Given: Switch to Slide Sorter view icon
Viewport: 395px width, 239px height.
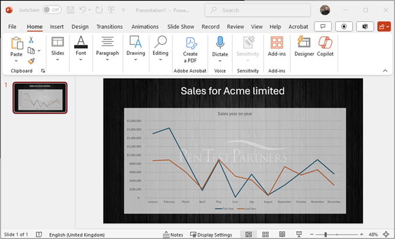Looking at the screenshot, I should pos(265,234).
